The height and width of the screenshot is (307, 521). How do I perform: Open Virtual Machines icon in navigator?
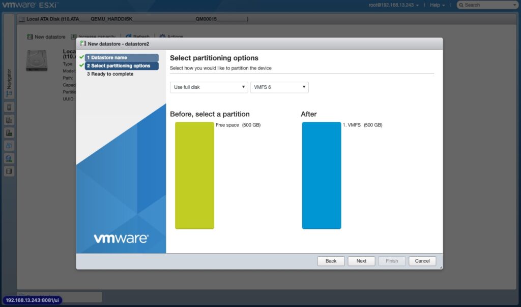pyautogui.click(x=9, y=146)
